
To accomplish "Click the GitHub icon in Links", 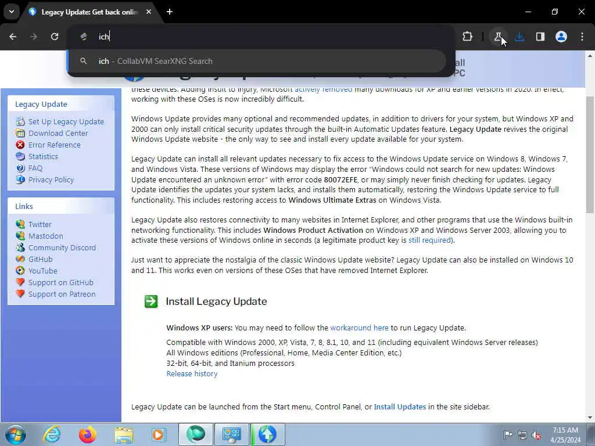I will (20, 259).
